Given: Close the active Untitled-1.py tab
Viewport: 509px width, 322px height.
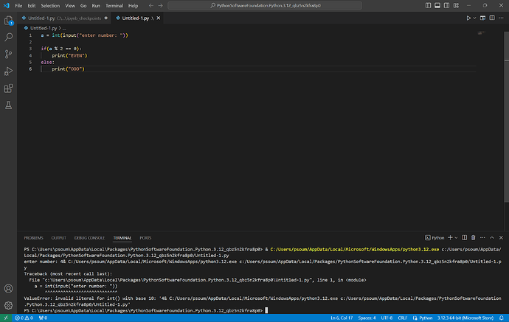Looking at the screenshot, I should pyautogui.click(x=159, y=18).
